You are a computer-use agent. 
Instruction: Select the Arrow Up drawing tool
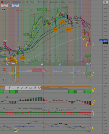(x=14, y=88)
